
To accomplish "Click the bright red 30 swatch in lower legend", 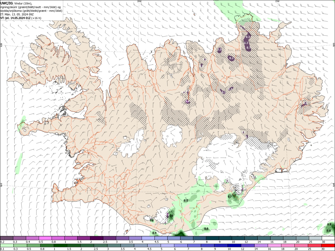I will [328, 246].
